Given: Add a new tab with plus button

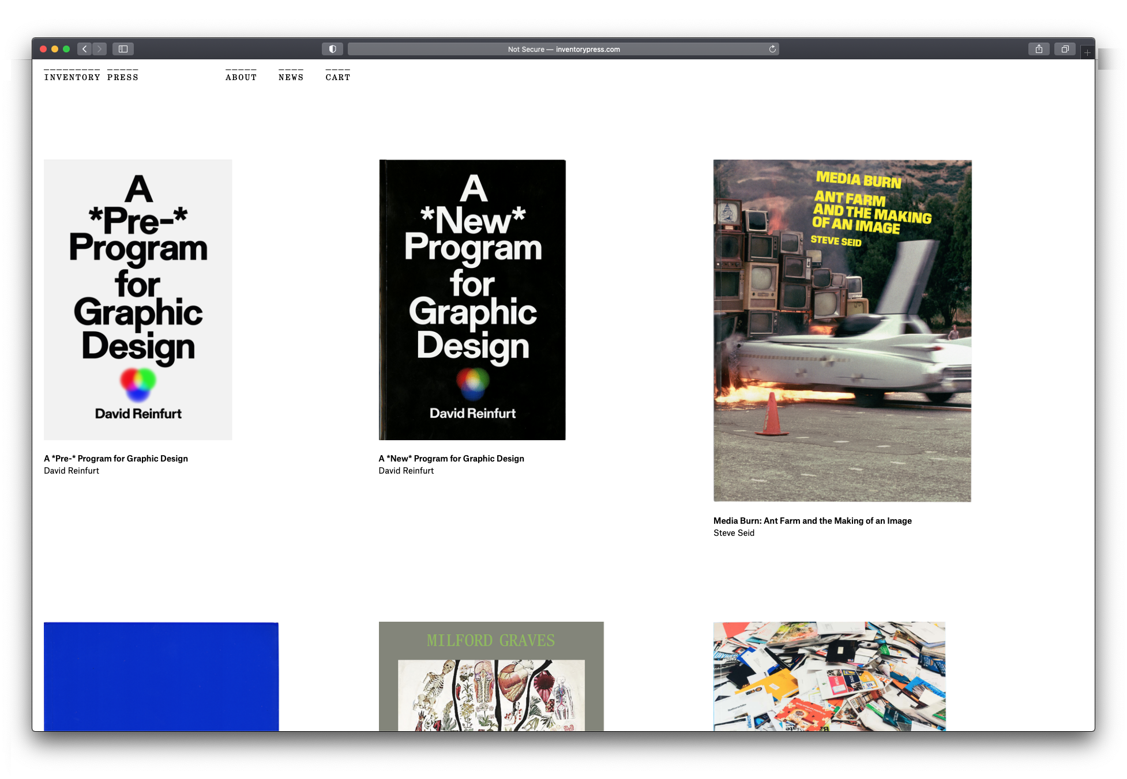Looking at the screenshot, I should [1087, 52].
